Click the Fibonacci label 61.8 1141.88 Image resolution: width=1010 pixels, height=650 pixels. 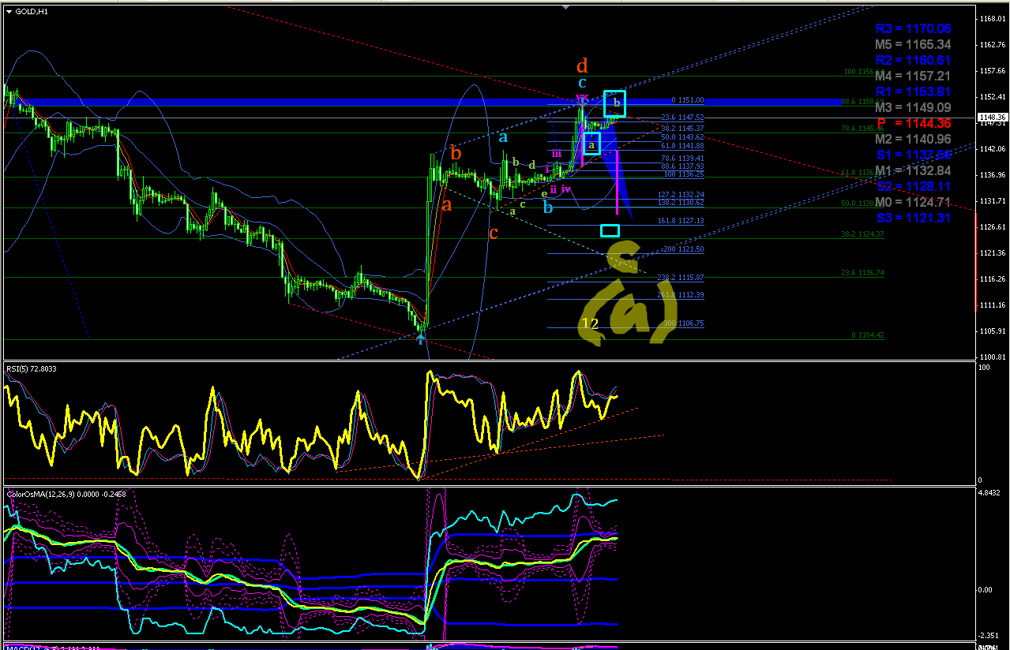click(682, 145)
